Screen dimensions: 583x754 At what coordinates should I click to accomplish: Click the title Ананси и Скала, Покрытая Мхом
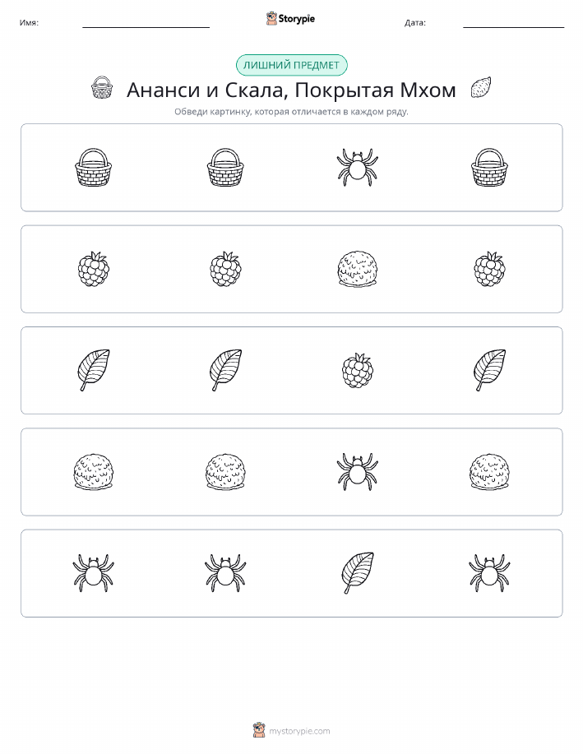(291, 90)
